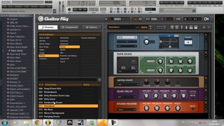Click the preset search field

(x=68, y=80)
